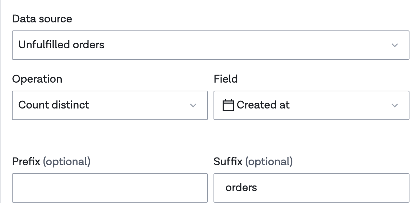Screen dimensions: 420x203
Task: Click the "Count distinct" selected option
Action: (x=54, y=105)
